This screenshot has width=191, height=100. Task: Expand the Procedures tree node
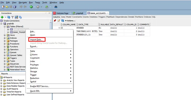pos(5,44)
